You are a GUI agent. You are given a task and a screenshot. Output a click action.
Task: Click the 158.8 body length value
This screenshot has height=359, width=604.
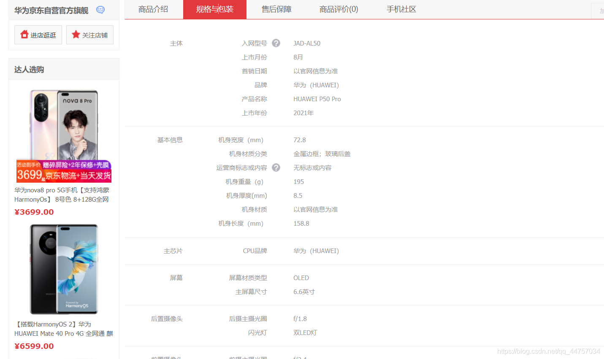click(x=301, y=224)
